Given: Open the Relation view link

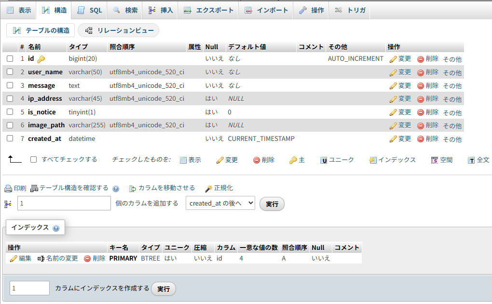Looking at the screenshot, I should pyautogui.click(x=119, y=30).
